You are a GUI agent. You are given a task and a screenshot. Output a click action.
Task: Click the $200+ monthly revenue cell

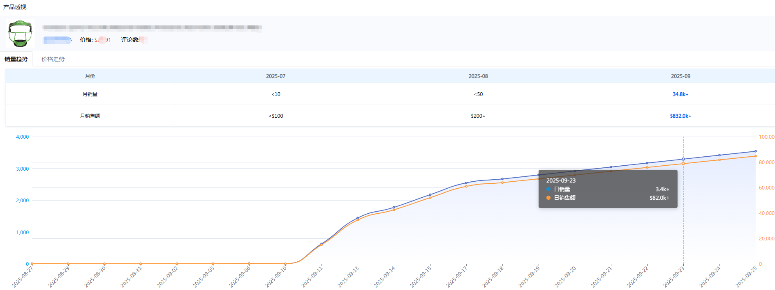(x=478, y=116)
